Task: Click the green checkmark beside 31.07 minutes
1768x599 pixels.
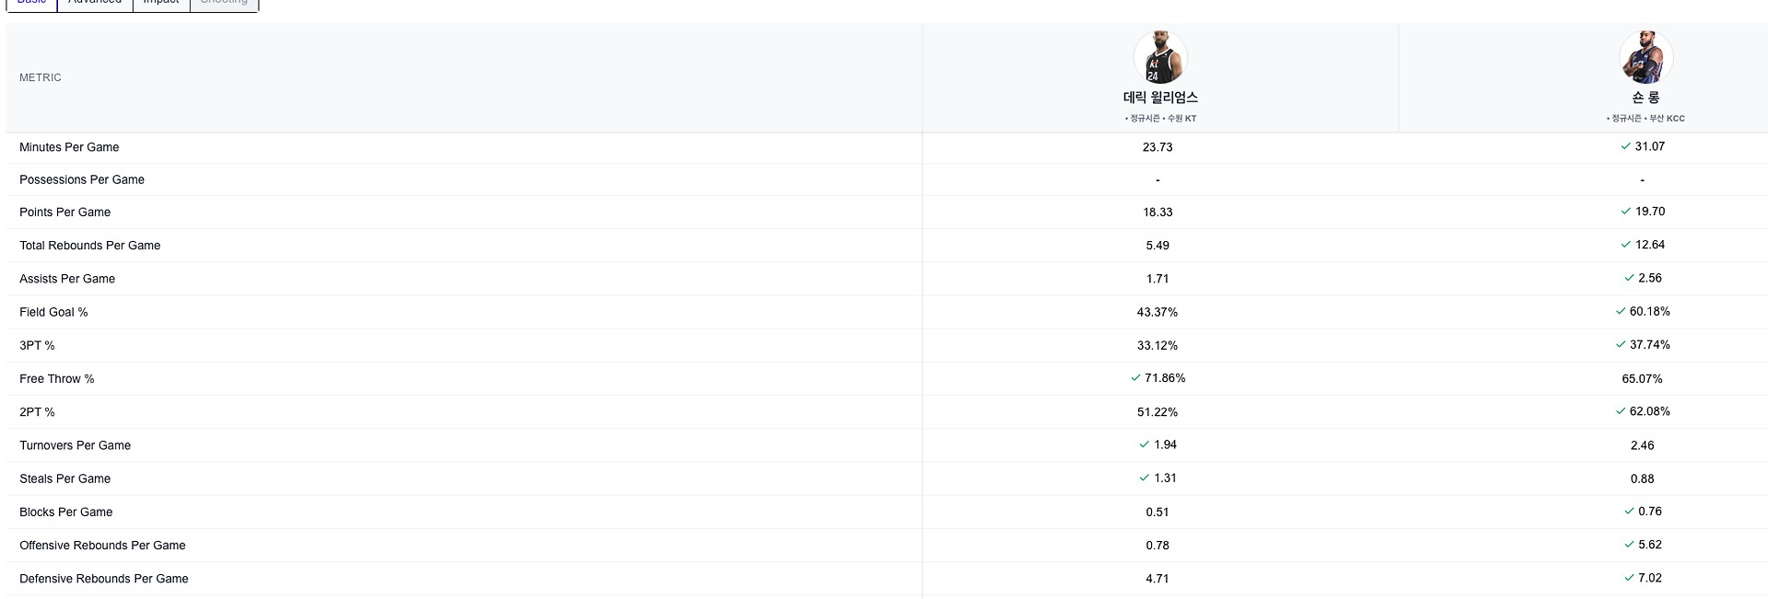Action: (x=1625, y=146)
